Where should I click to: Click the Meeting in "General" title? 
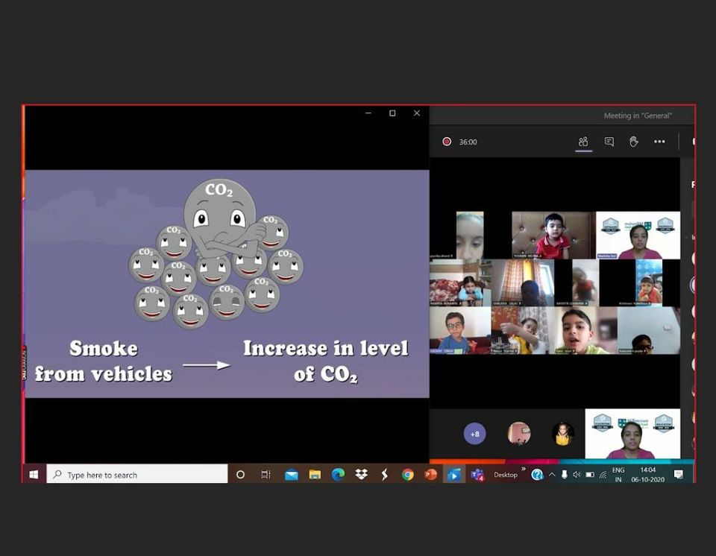(x=638, y=116)
